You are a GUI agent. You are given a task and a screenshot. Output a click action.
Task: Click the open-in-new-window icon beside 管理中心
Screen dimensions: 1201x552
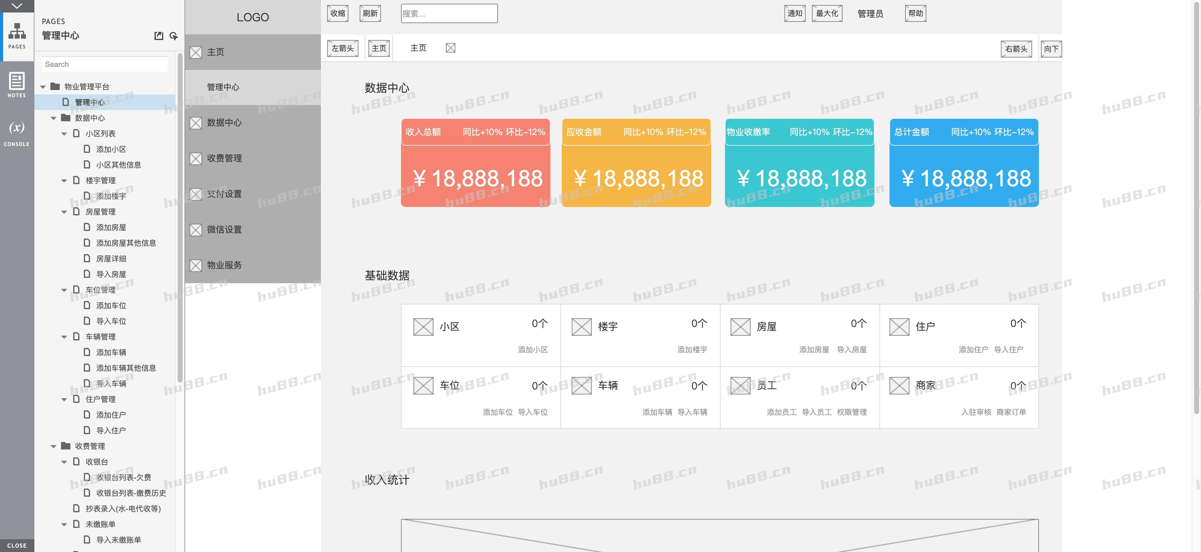click(x=159, y=36)
